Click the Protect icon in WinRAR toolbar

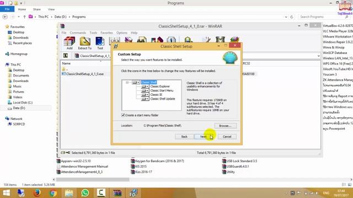[220, 40]
